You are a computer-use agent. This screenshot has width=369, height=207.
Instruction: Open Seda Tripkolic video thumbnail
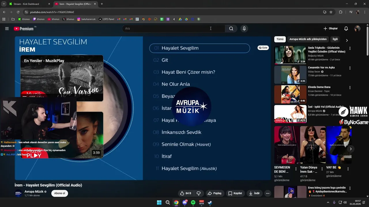[x=290, y=55]
